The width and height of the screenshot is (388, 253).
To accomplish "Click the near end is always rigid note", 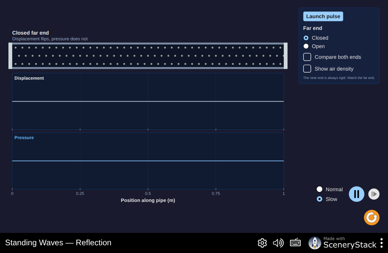I will 339,78.
